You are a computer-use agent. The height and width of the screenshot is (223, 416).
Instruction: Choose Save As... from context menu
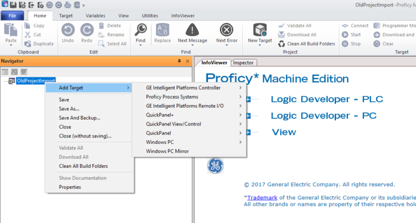(69, 109)
